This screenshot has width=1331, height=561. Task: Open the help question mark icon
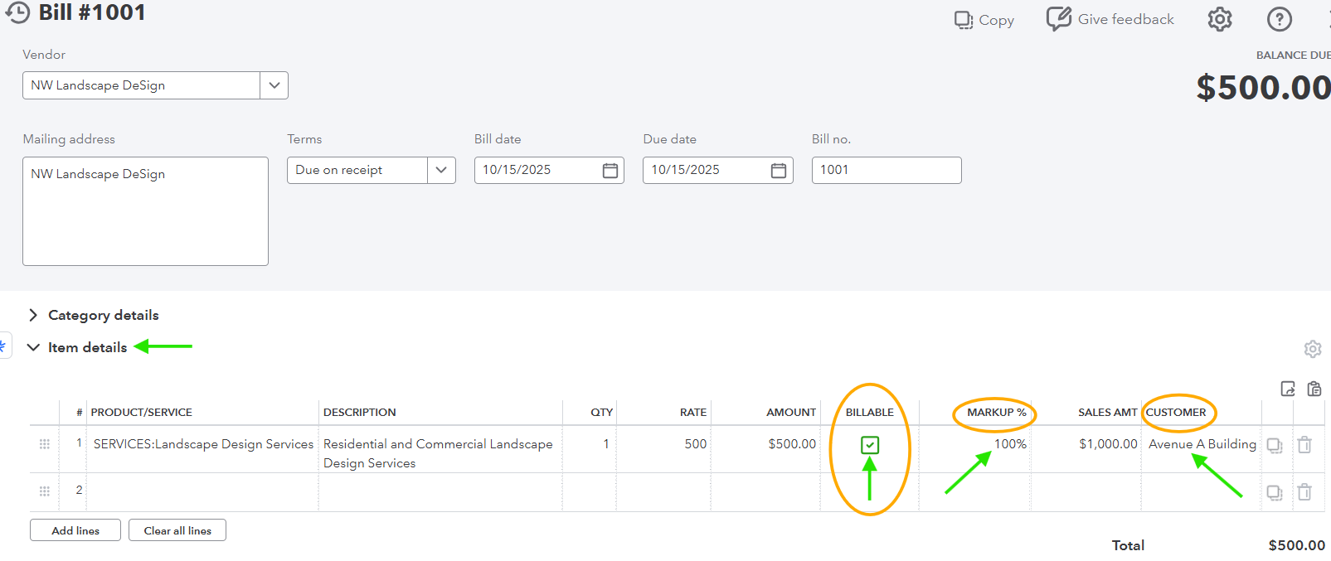click(x=1279, y=19)
